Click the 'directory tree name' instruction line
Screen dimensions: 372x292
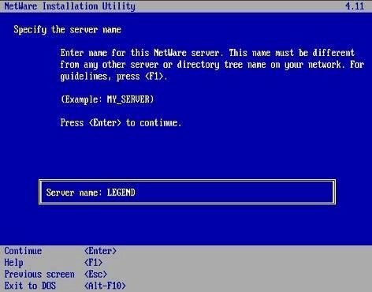[212, 65]
